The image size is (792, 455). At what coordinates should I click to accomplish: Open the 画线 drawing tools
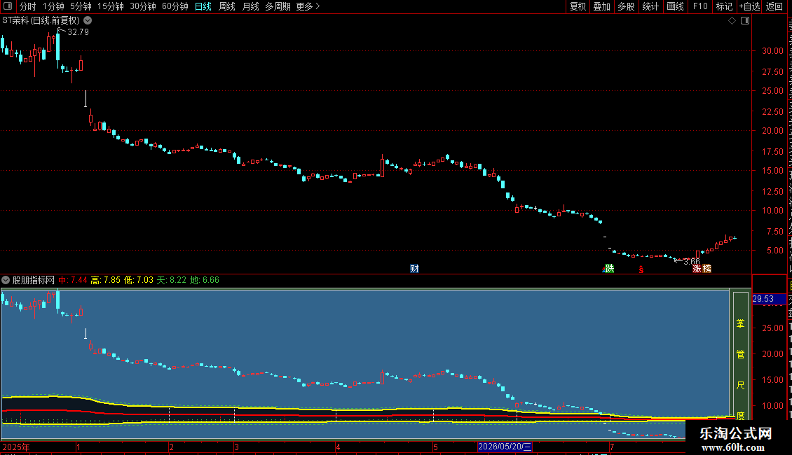tap(675, 6)
